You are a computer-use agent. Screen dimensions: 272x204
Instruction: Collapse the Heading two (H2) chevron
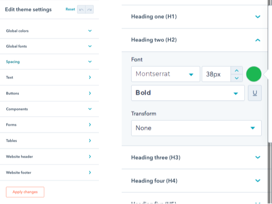[258, 40]
